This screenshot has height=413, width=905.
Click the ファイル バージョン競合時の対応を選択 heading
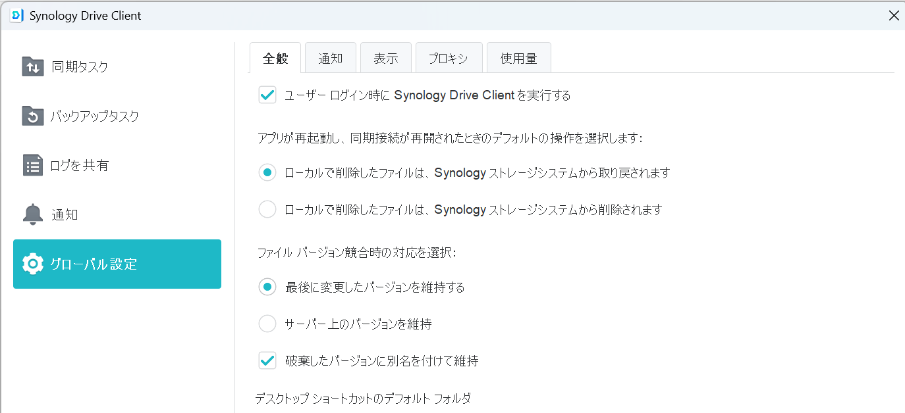pyautogui.click(x=356, y=252)
